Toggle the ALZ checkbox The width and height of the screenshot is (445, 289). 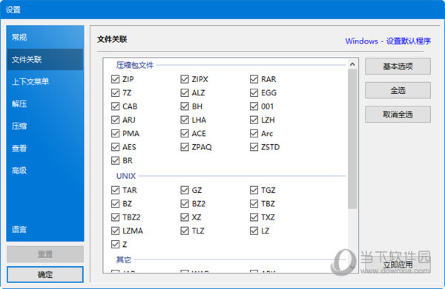[x=185, y=92]
